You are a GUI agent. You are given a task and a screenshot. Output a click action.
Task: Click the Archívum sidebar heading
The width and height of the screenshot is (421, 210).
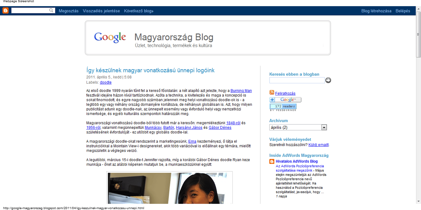(278, 121)
